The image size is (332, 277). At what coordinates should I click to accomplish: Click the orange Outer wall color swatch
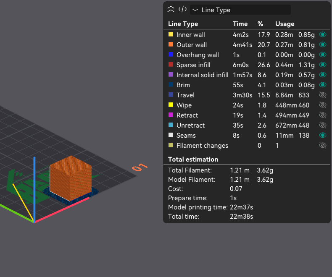(x=171, y=44)
